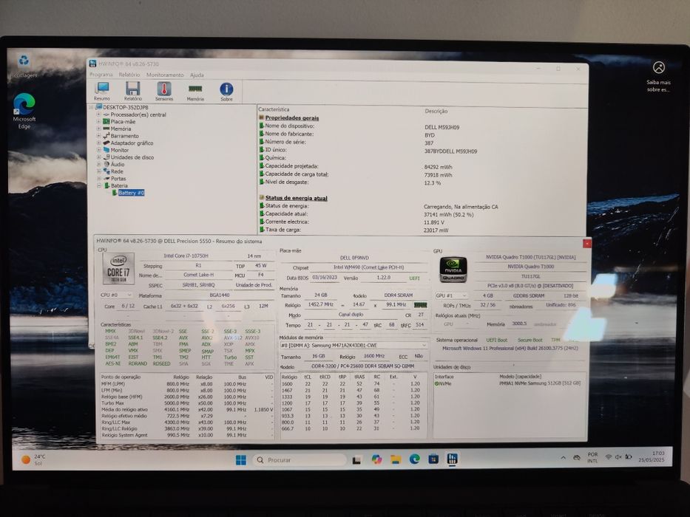The image size is (690, 517).
Task: Select Battery #0 in the tree
Action: (131, 193)
